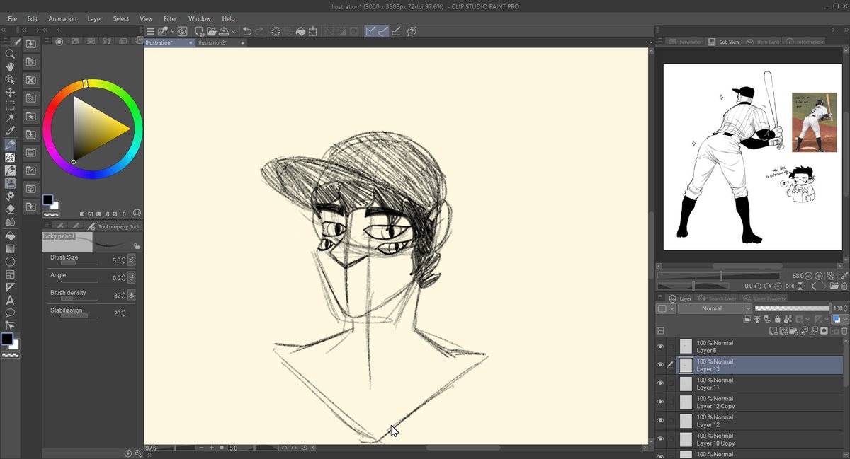Viewport: 850px width, 459px height.
Task: Select the Pen tool in the left toolbar
Action: 10,144
